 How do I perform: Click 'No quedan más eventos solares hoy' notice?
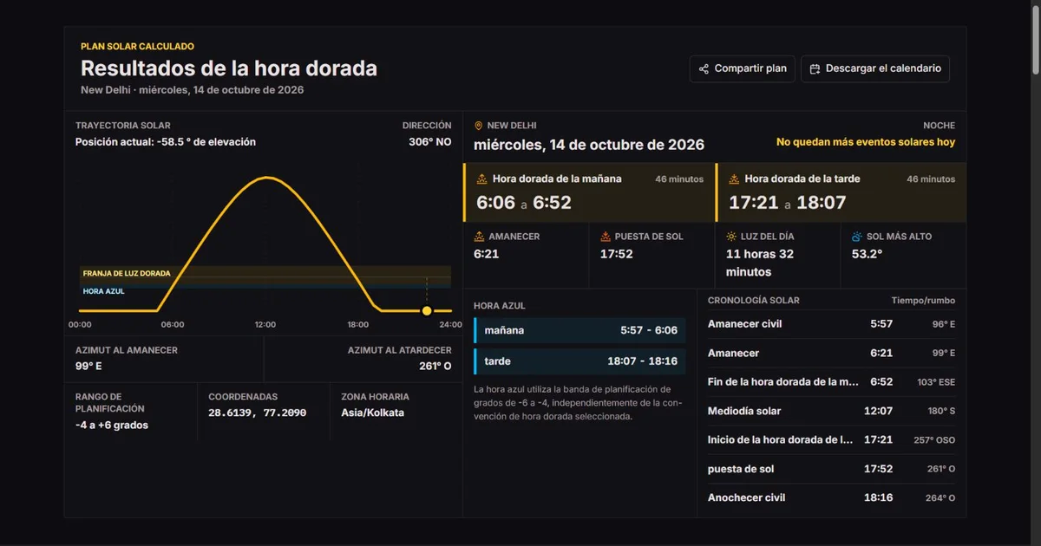pos(866,142)
